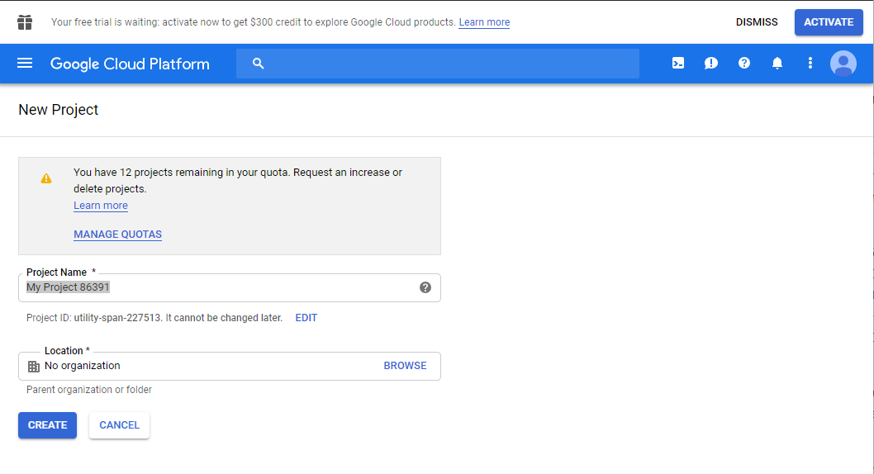Open the three-dot settings menu

(810, 64)
